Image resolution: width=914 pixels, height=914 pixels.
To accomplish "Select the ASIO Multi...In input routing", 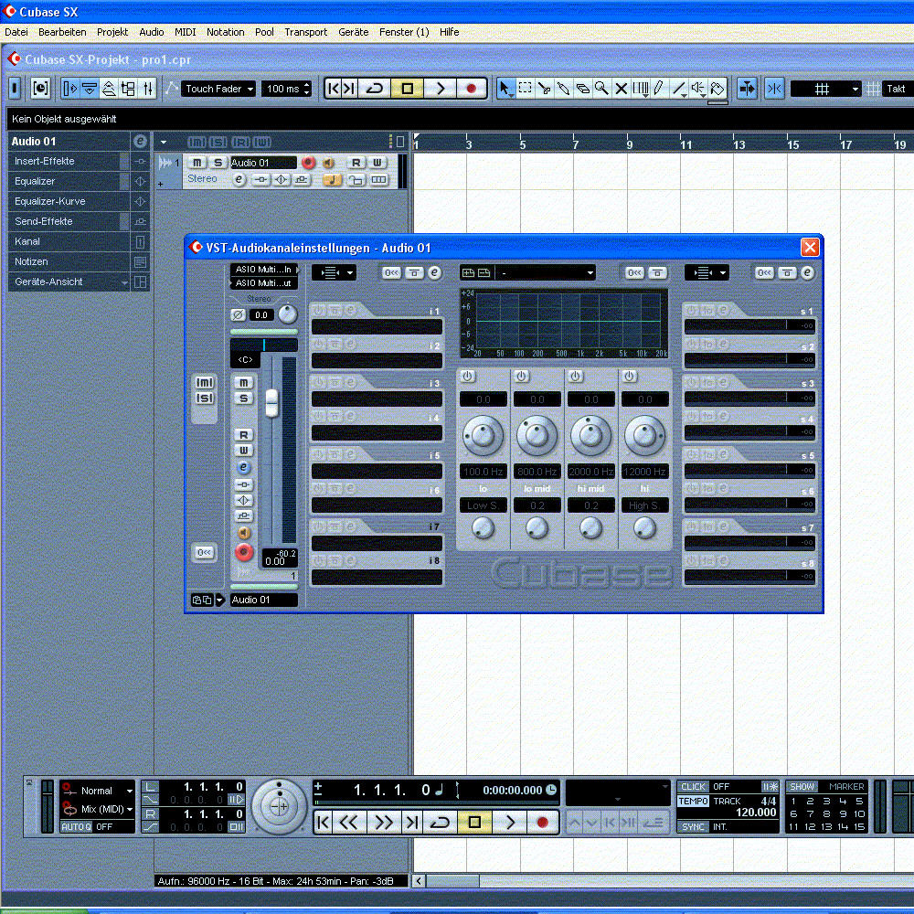I will [263, 270].
